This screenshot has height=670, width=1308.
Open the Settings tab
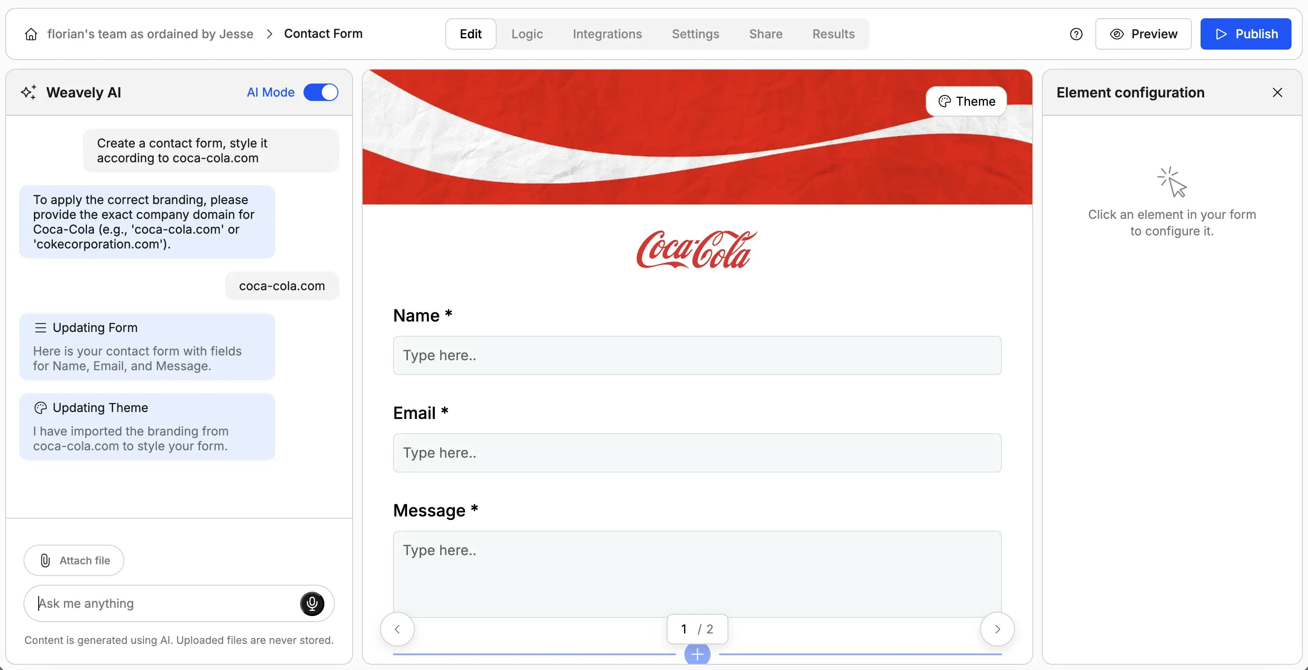[x=695, y=33]
